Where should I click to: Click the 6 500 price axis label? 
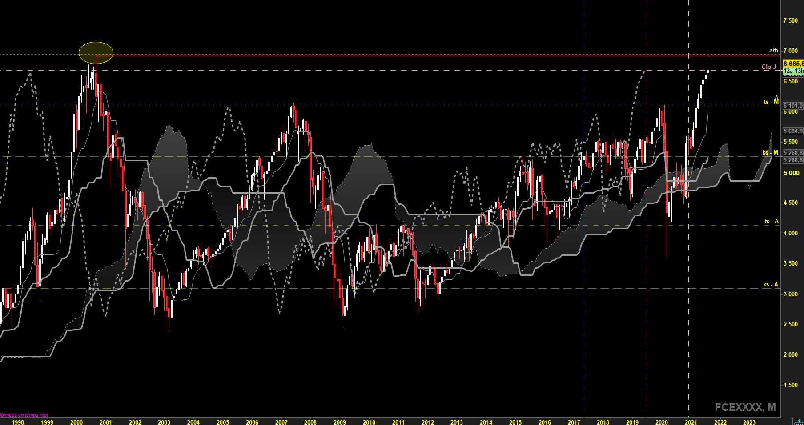791,82
